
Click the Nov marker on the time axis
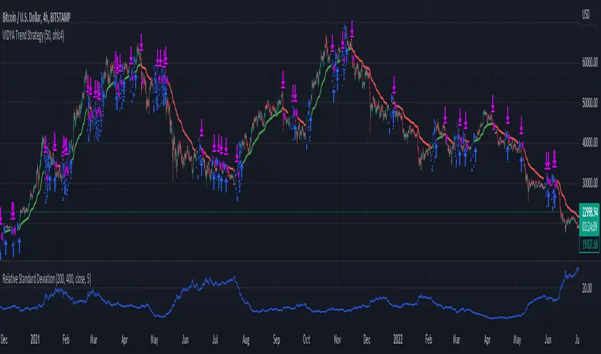tap(337, 339)
